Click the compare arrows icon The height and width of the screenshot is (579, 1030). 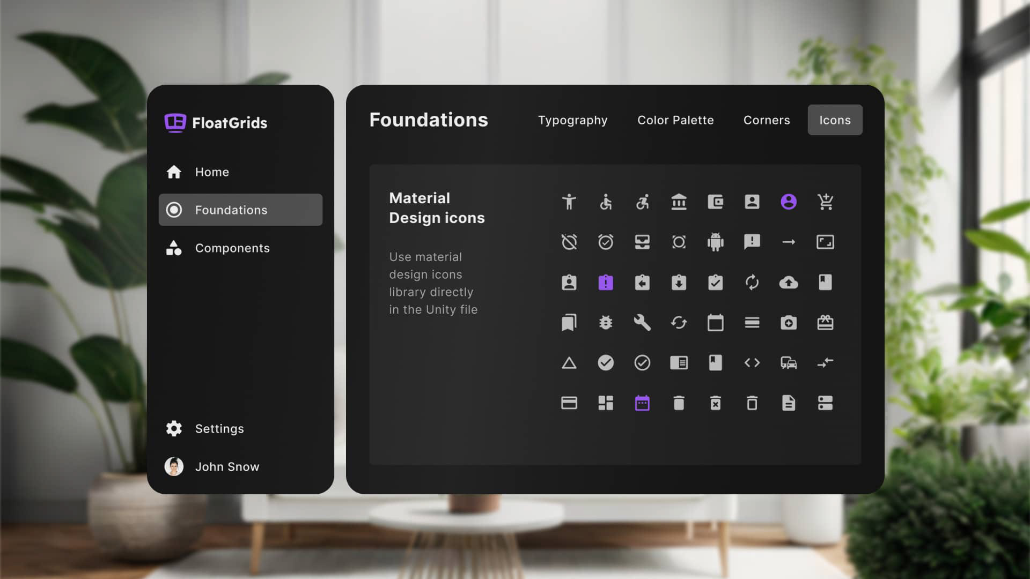coord(825,363)
